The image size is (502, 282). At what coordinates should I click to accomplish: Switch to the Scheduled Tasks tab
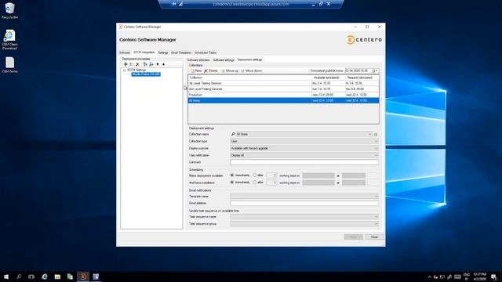click(x=206, y=52)
